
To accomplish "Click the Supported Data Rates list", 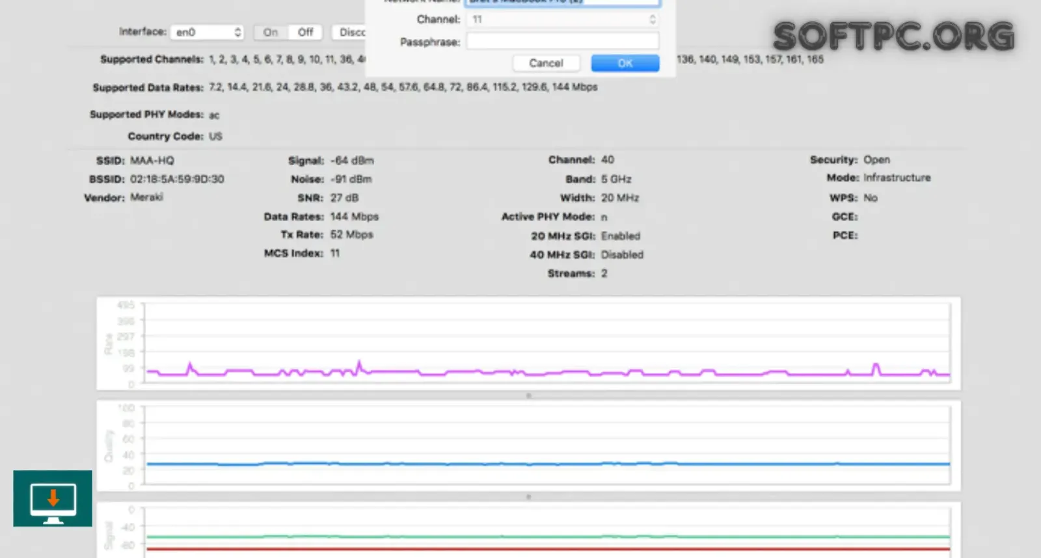I will [x=403, y=87].
